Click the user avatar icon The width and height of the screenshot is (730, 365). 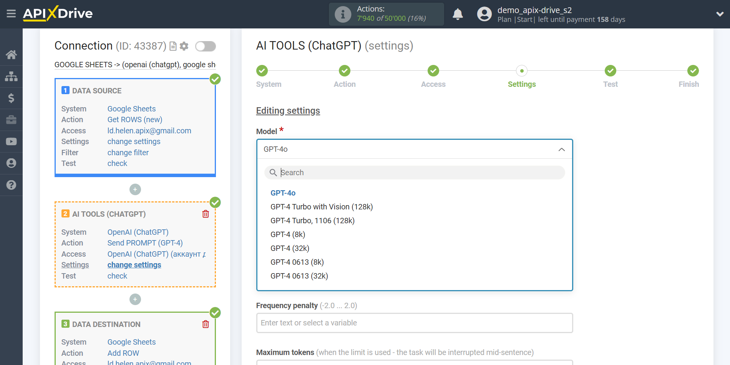pos(484,14)
